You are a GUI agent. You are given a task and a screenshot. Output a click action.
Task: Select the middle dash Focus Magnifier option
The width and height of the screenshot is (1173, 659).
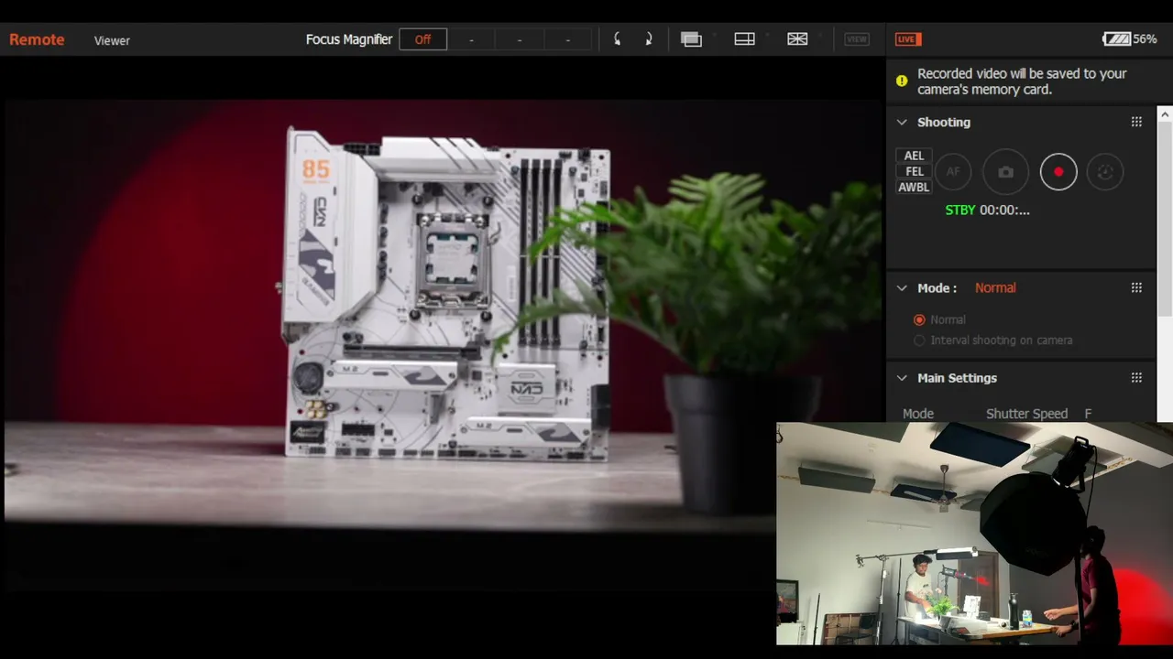tap(520, 39)
